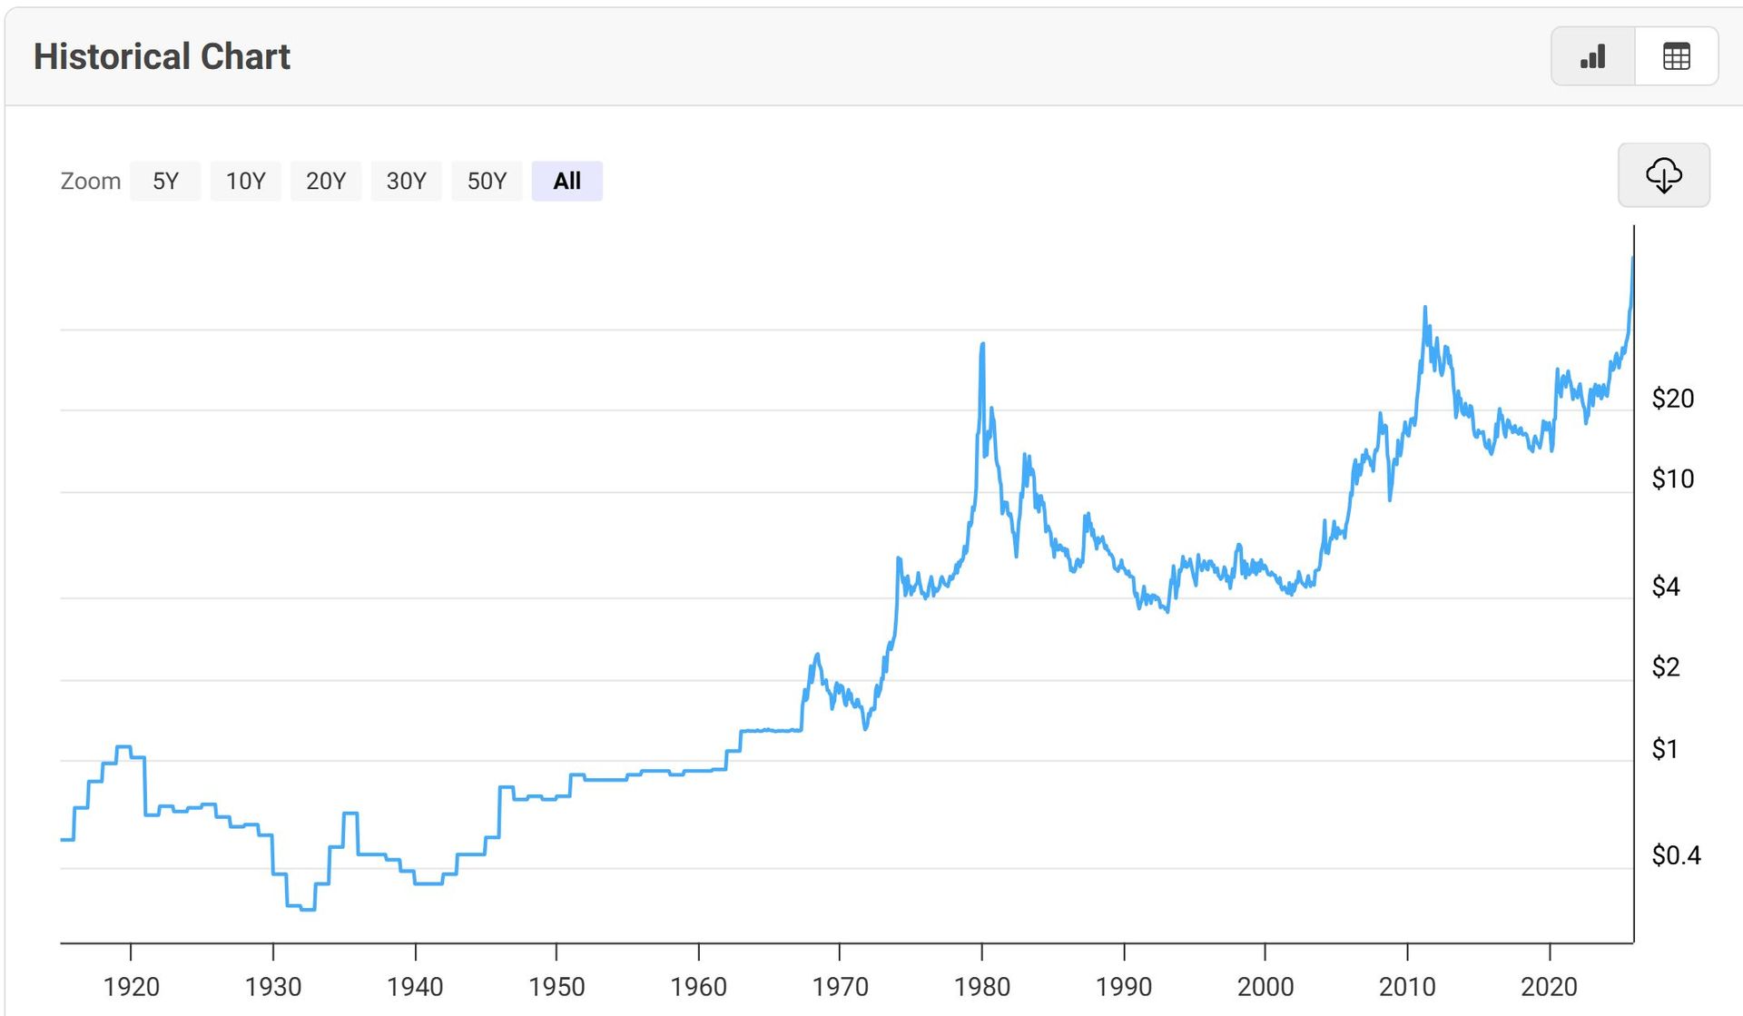1743x1016 pixels.
Task: Click the $20 y-axis label
Action: click(x=1672, y=399)
